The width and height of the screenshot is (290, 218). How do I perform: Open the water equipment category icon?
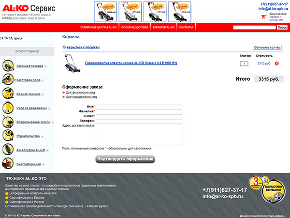point(8,93)
